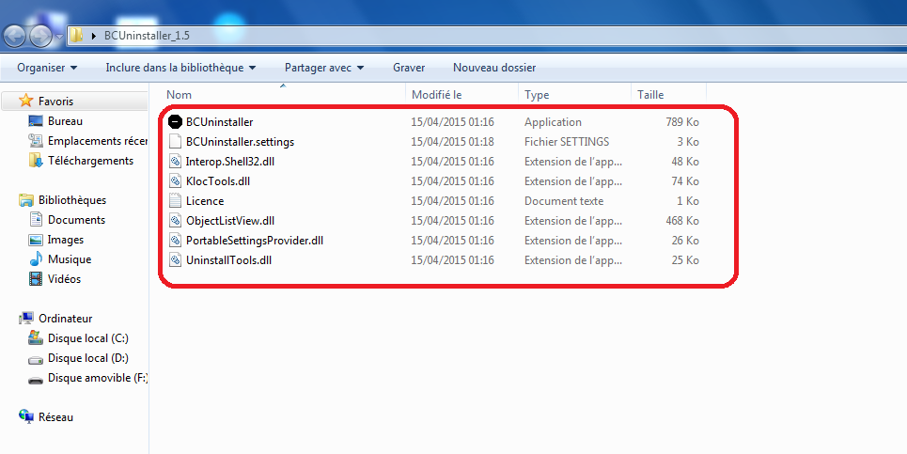Click the folder icon in address bar

(x=76, y=36)
